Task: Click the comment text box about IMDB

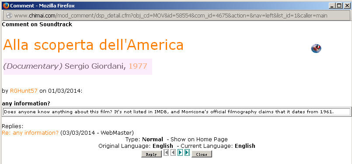Action: click(x=176, y=112)
